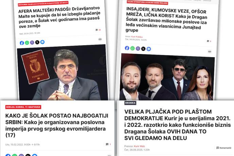
Task: Share Insajderi article via Viber
Action: (x=138, y=49)
